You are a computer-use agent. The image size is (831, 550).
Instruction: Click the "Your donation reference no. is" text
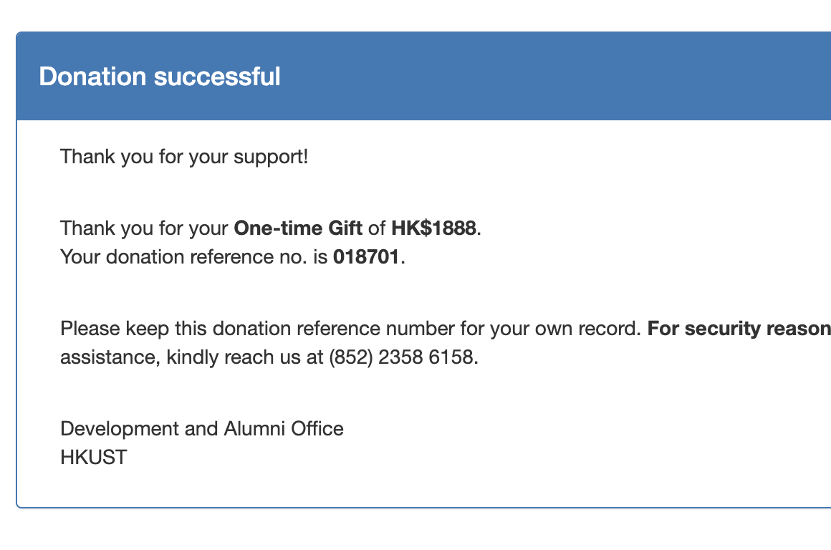[x=194, y=257]
